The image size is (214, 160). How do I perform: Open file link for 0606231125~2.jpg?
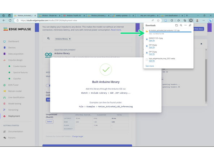coord(151,41)
